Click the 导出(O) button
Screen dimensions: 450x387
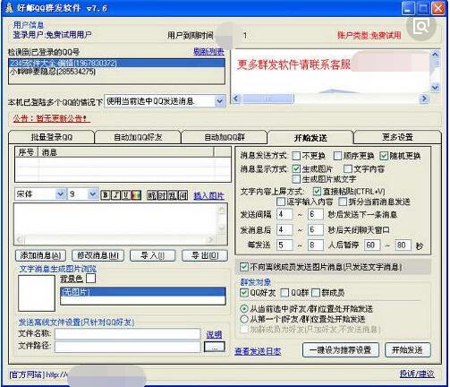pos(205,255)
